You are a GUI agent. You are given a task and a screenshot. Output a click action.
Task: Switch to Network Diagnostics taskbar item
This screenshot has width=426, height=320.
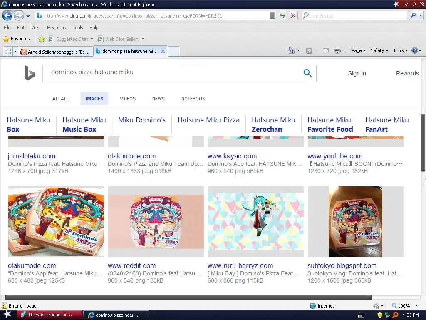[49, 315]
